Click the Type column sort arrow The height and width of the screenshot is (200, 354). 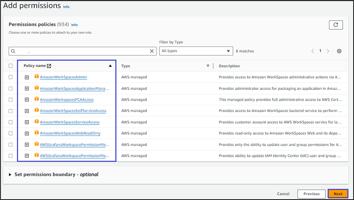pyautogui.click(x=208, y=66)
